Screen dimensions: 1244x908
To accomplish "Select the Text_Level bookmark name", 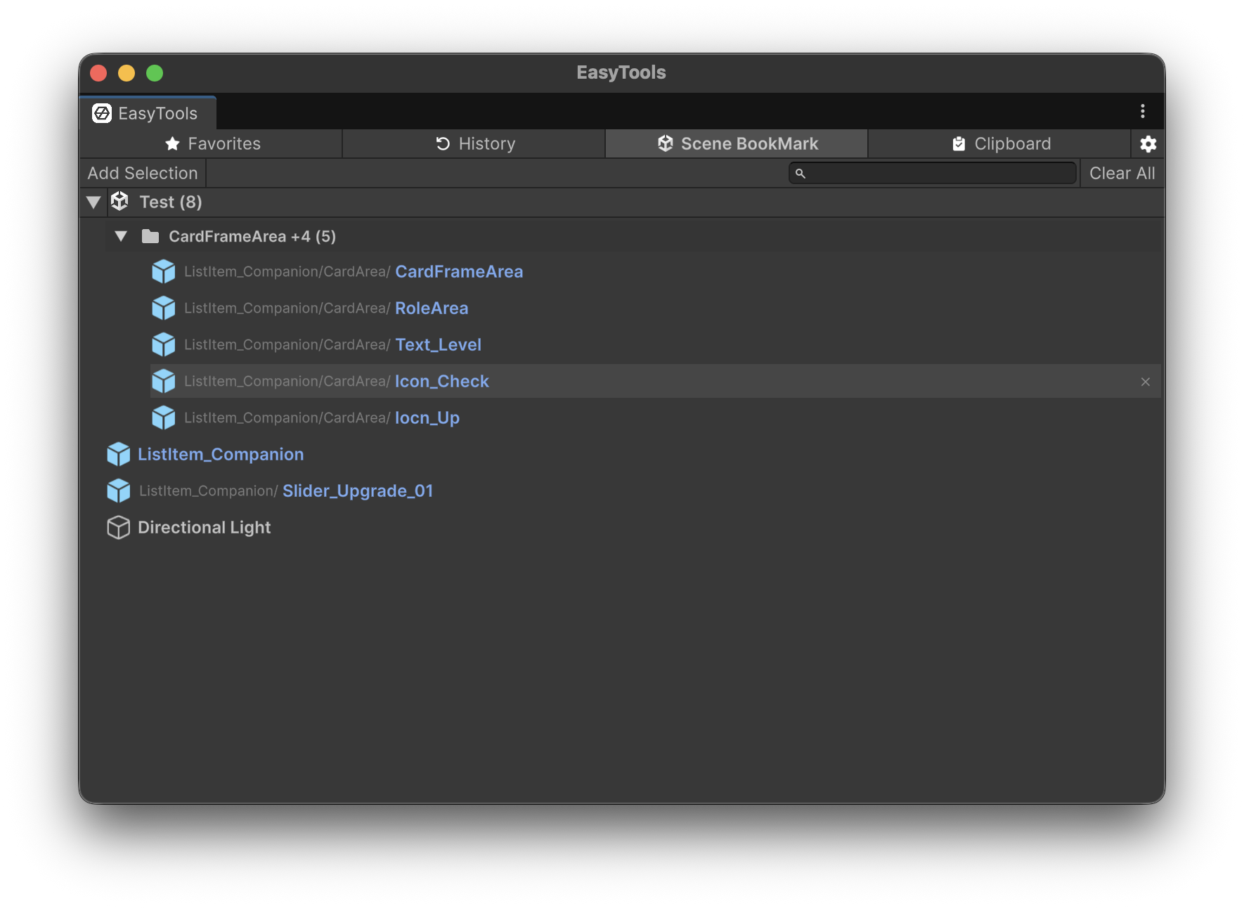I will tap(438, 344).
